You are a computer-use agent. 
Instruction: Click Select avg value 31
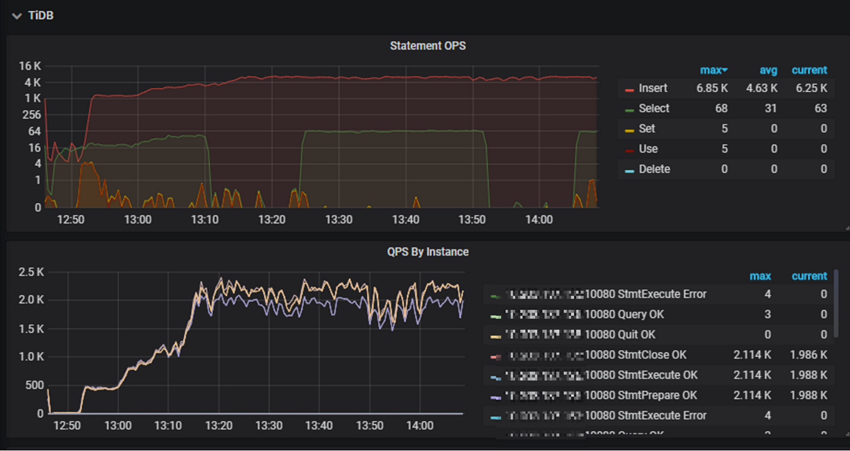coord(771,108)
